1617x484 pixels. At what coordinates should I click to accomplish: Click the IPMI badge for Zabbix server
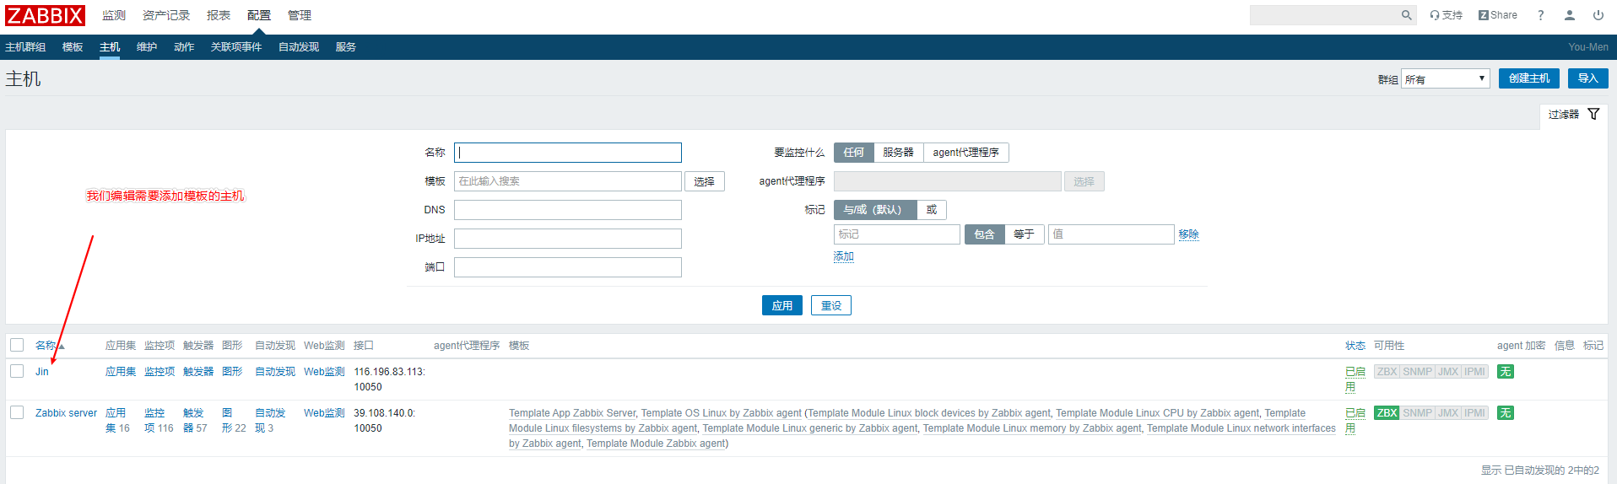click(x=1474, y=413)
